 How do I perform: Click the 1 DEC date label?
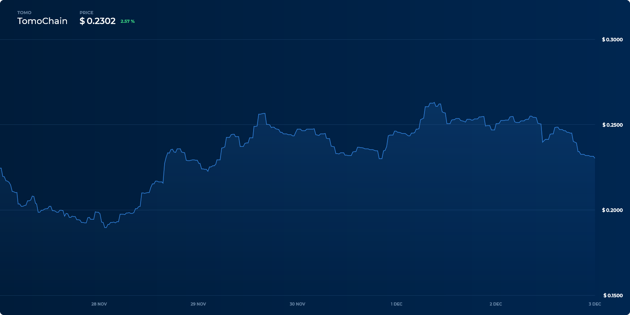pyautogui.click(x=397, y=304)
